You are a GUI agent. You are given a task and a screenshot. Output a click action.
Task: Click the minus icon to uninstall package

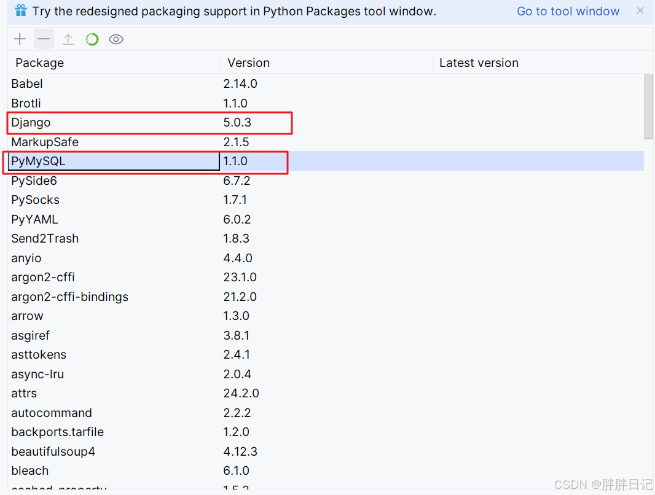[x=44, y=39]
